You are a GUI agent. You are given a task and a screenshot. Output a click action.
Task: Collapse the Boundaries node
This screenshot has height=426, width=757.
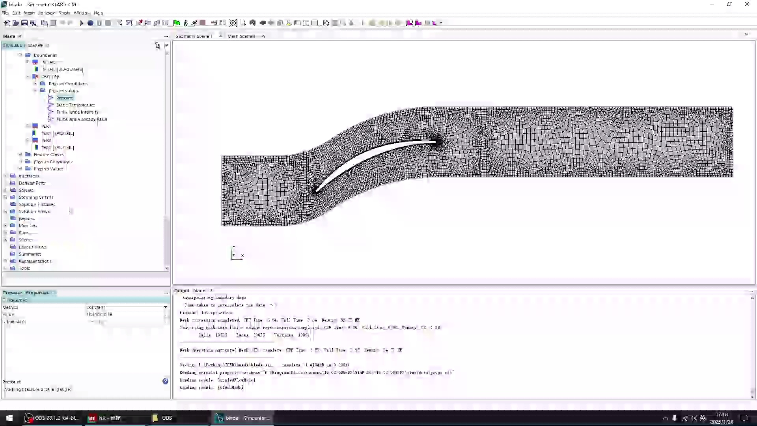tap(20, 55)
